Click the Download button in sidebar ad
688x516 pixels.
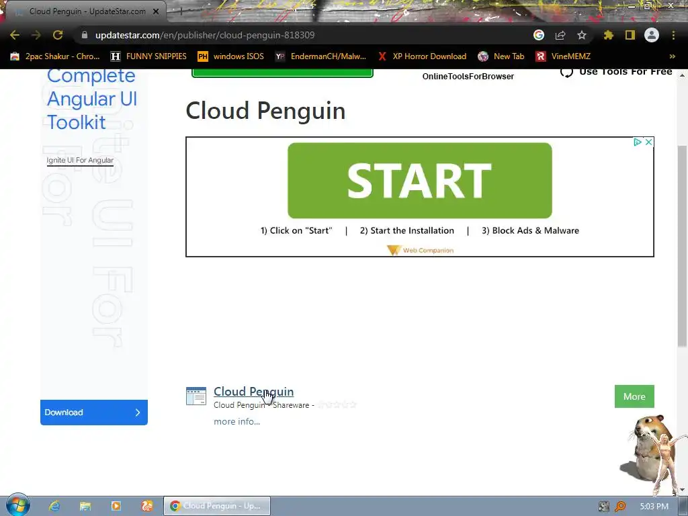tap(94, 413)
